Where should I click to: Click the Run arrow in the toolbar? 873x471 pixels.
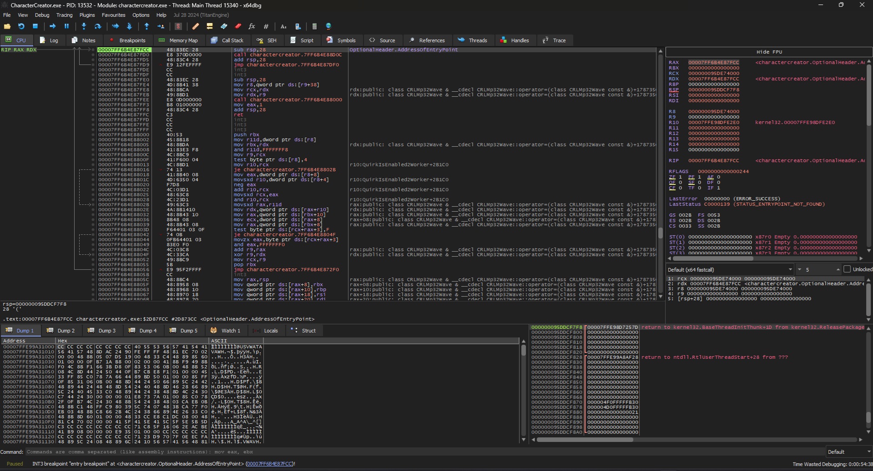tap(52, 26)
